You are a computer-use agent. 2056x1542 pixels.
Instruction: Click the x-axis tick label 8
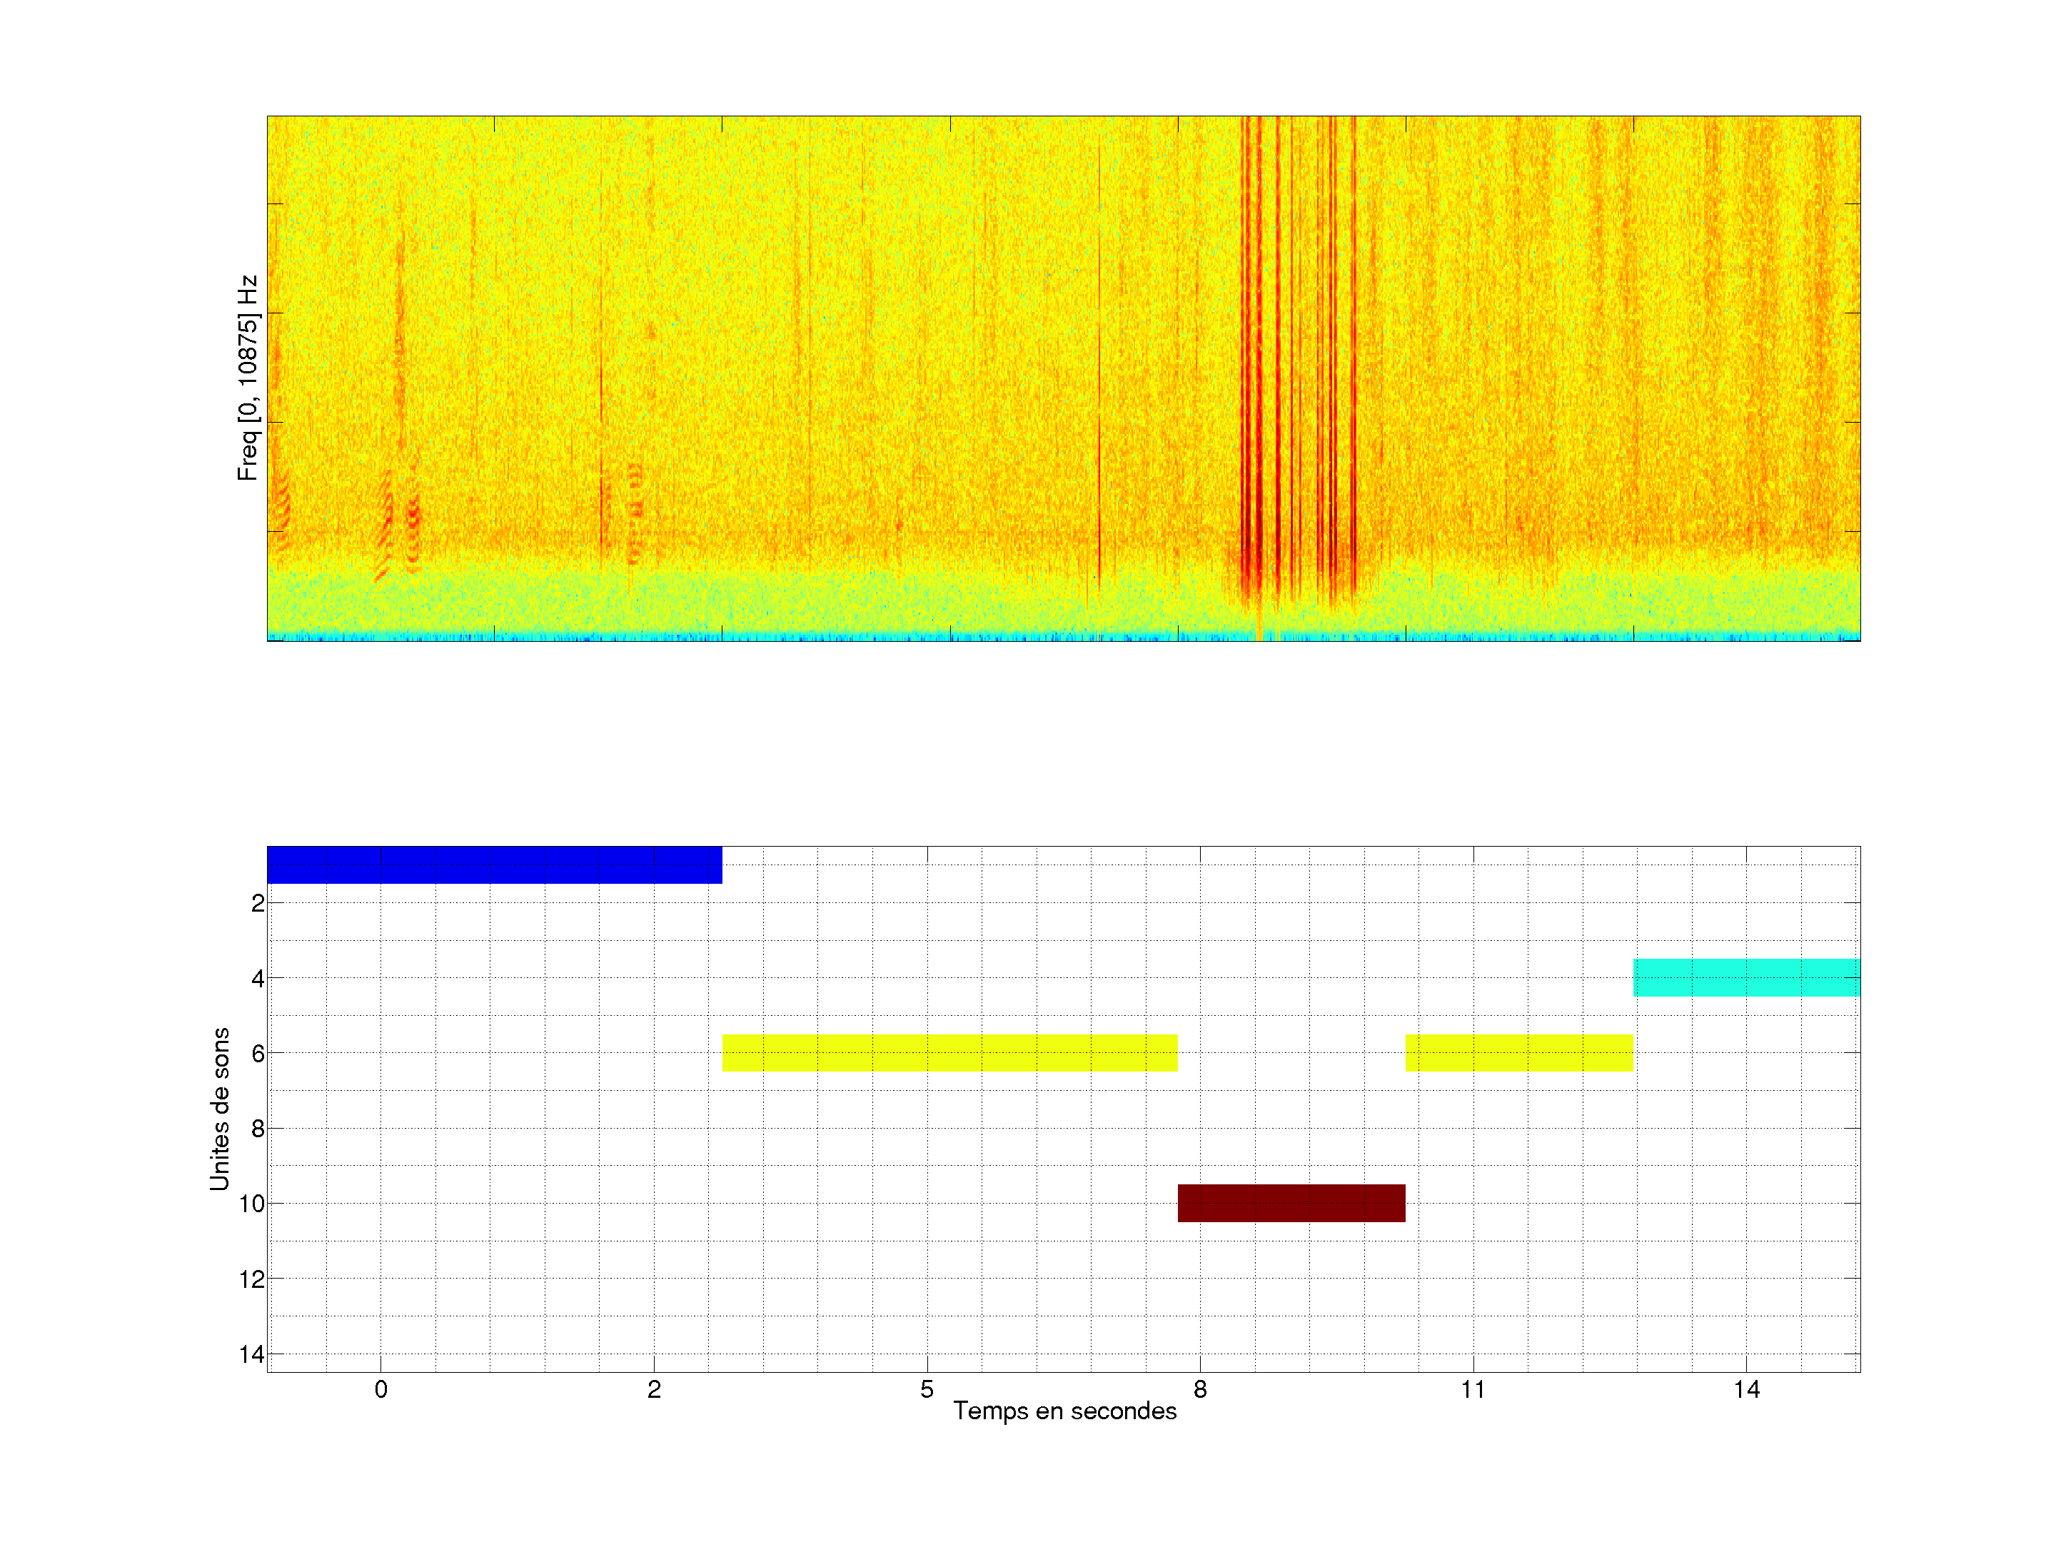[1200, 1389]
